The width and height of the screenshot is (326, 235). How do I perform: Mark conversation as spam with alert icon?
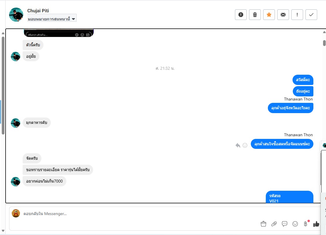click(241, 15)
